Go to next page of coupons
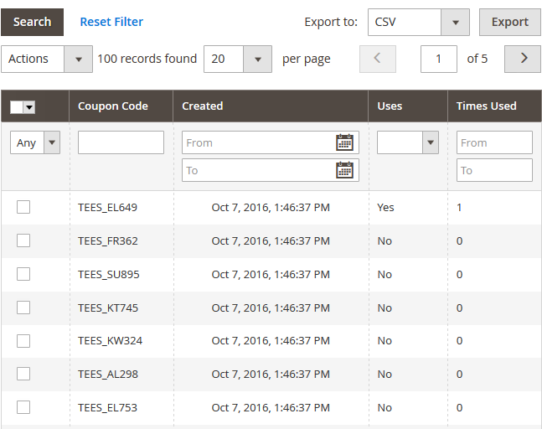 pos(524,59)
